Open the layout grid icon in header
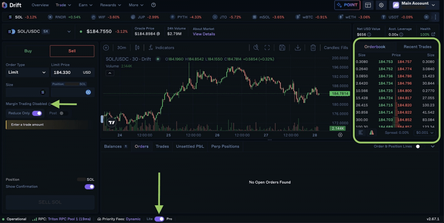Viewport: 444px width, 223px height. click(368, 5)
